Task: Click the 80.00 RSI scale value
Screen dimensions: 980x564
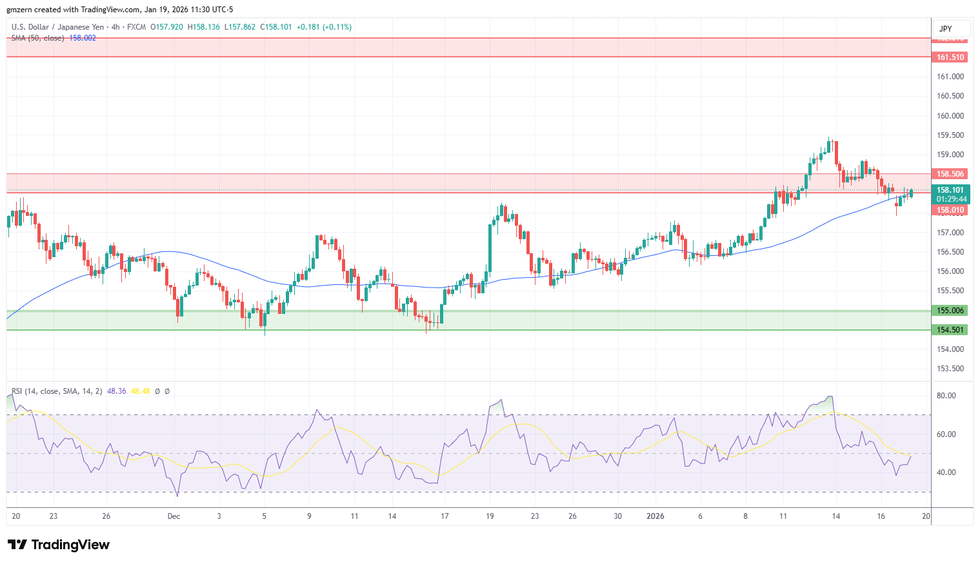Action: click(946, 396)
